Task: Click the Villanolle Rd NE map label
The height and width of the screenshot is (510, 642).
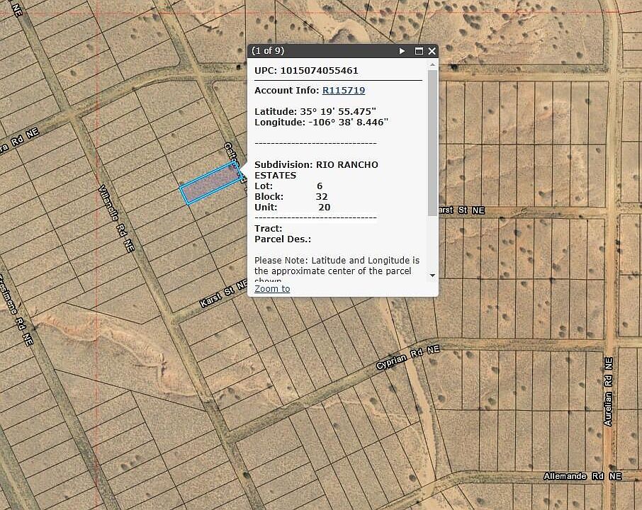Action: coord(116,218)
